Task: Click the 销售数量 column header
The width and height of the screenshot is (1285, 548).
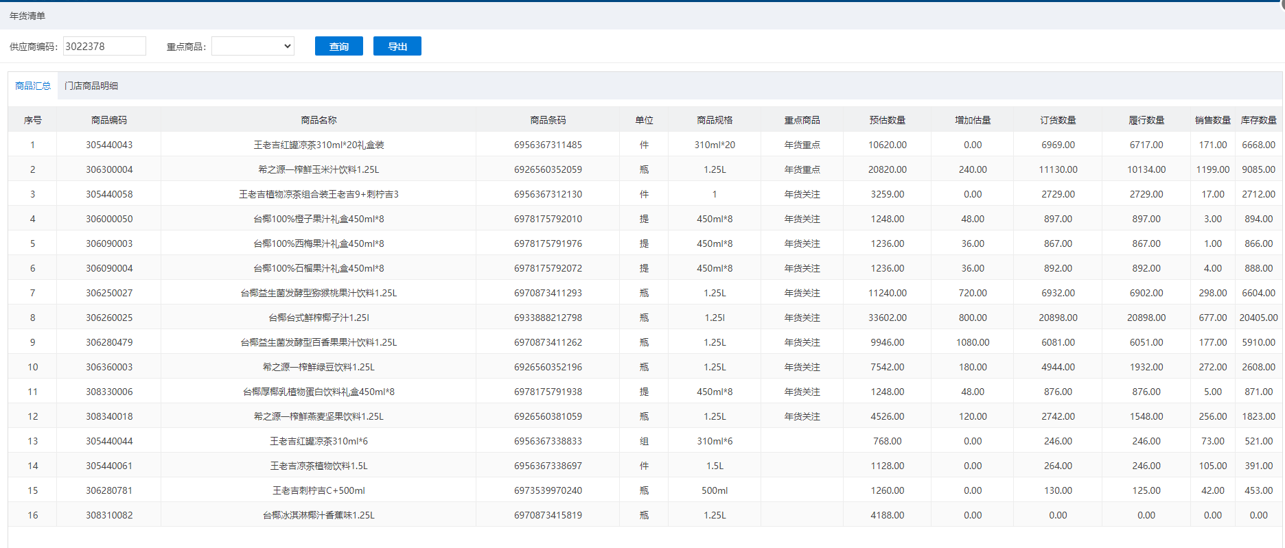Action: pos(1212,120)
